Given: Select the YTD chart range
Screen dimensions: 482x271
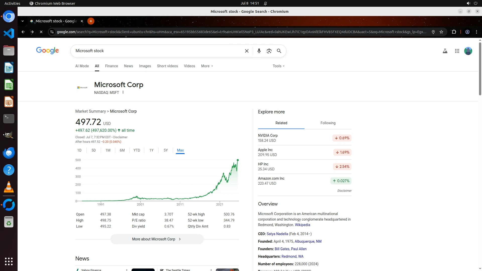Looking at the screenshot, I should (137, 150).
